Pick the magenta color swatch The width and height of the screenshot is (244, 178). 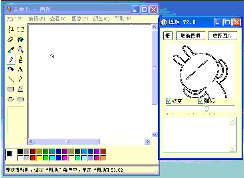pos(65,158)
